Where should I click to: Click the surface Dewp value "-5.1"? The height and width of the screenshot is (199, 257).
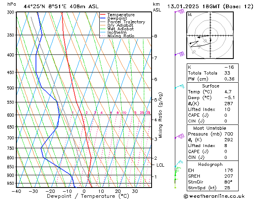tap(230, 97)
